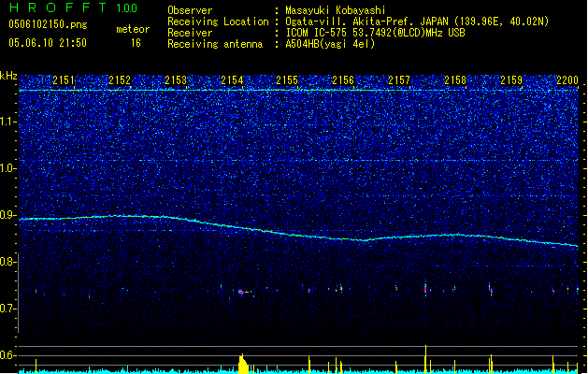Click the 'Receiving Location' label
The height and width of the screenshot is (374, 588).
(218, 22)
